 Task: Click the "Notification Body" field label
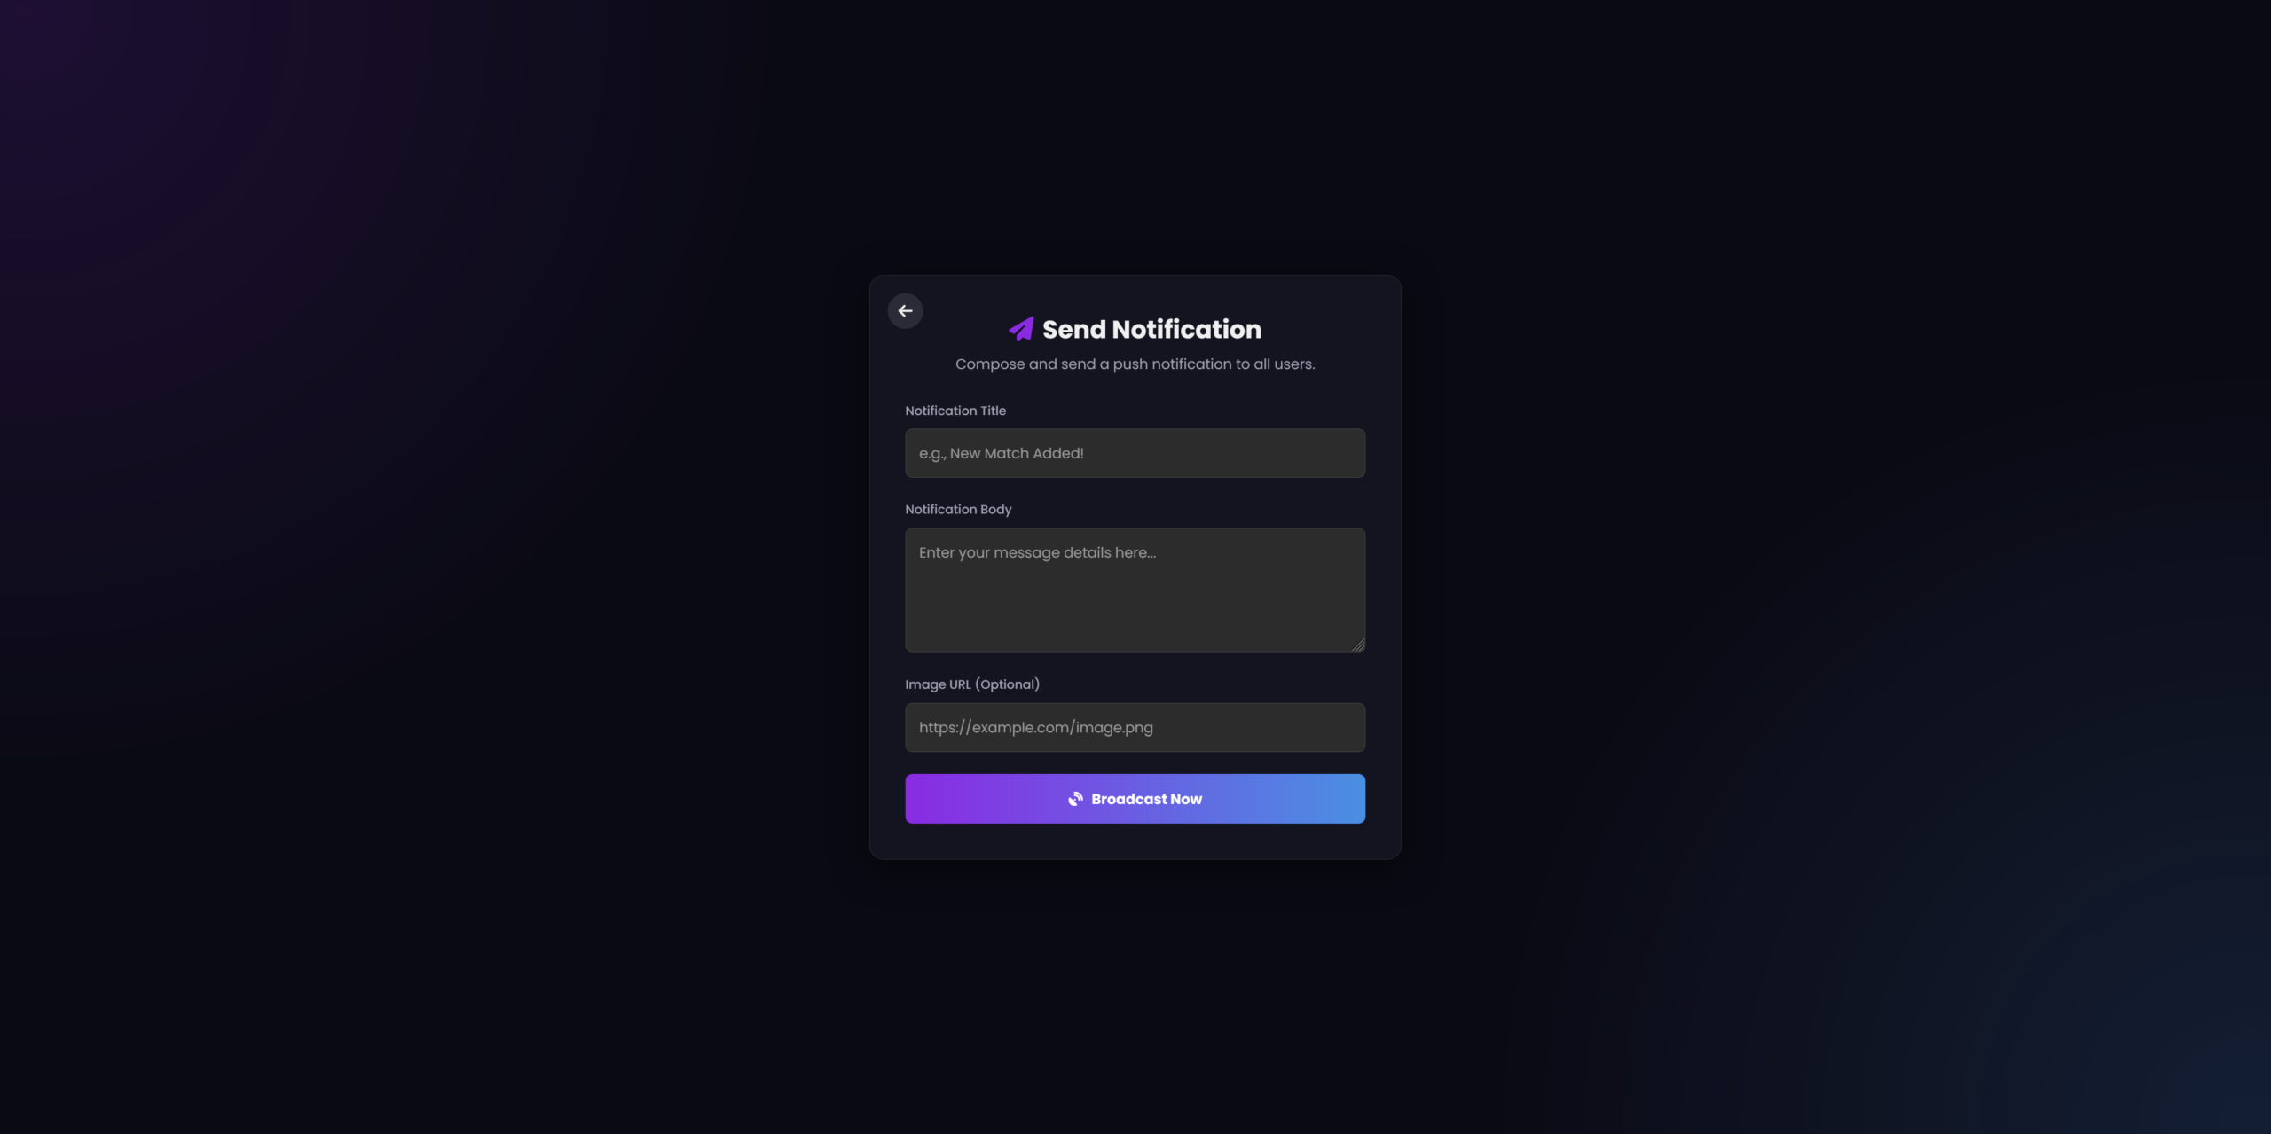point(957,509)
